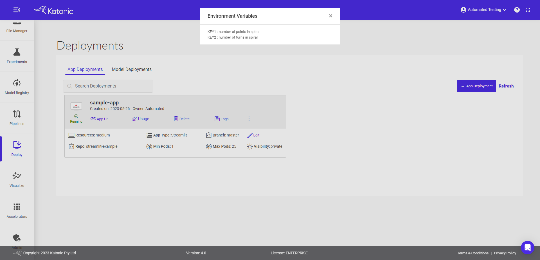This screenshot has width=540, height=260.
Task: Open Accelerators grid icon
Action: tap(17, 207)
